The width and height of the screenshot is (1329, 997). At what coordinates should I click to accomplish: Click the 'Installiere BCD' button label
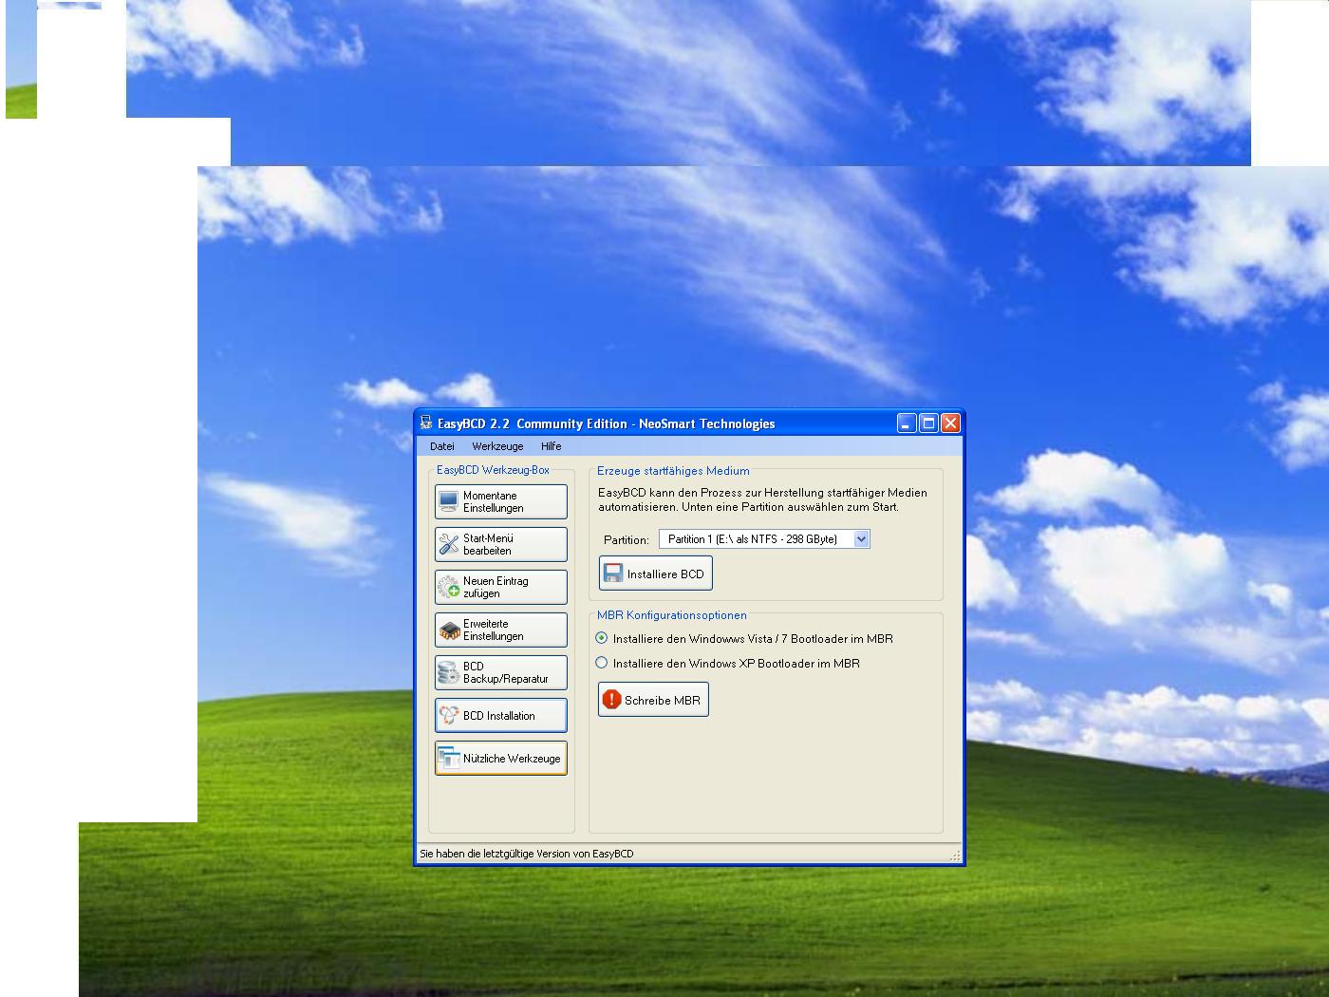[x=665, y=574]
